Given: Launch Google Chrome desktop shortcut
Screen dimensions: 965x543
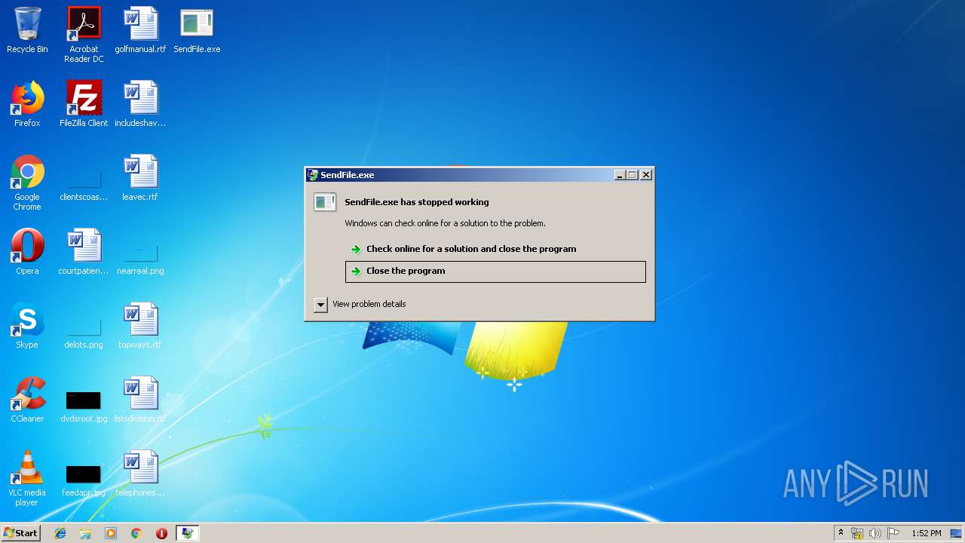Looking at the screenshot, I should 27,183.
